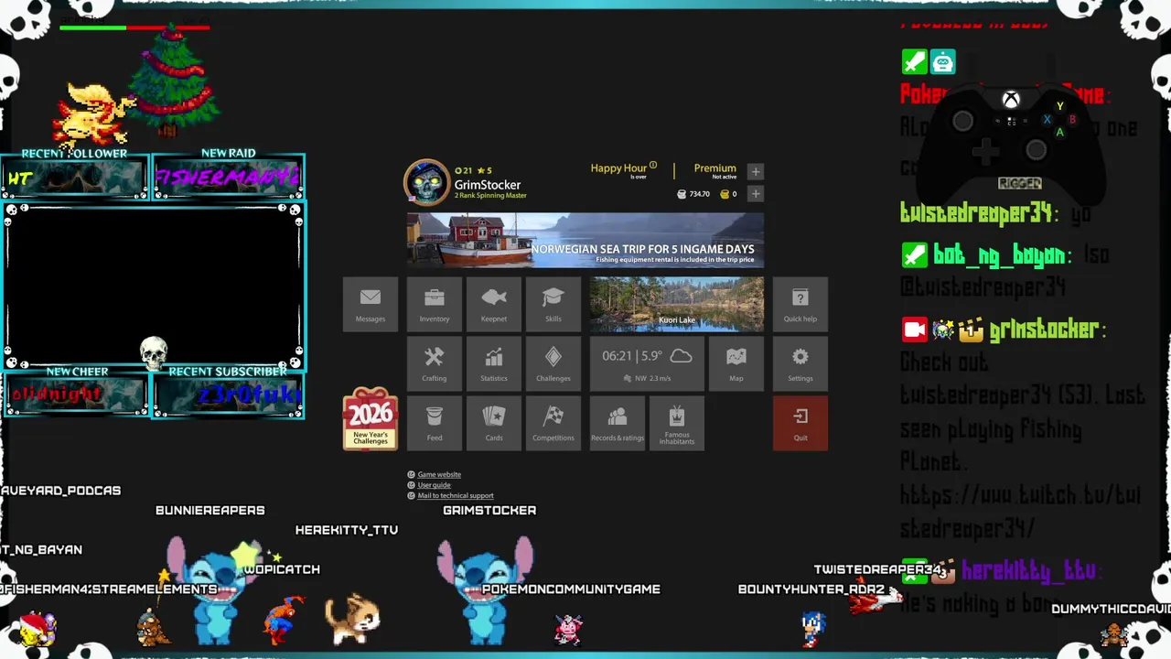The width and height of the screenshot is (1171, 659).
Task: Open the Map tile
Action: point(736,363)
